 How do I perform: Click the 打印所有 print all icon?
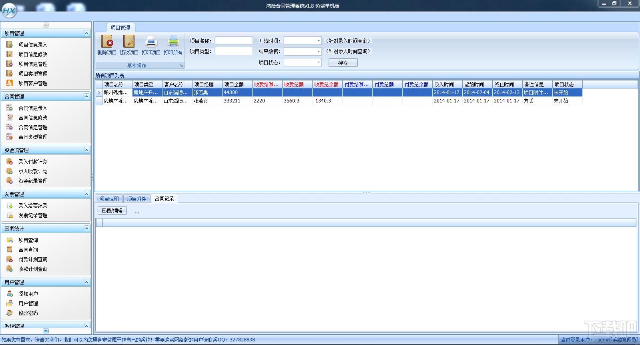[x=173, y=45]
